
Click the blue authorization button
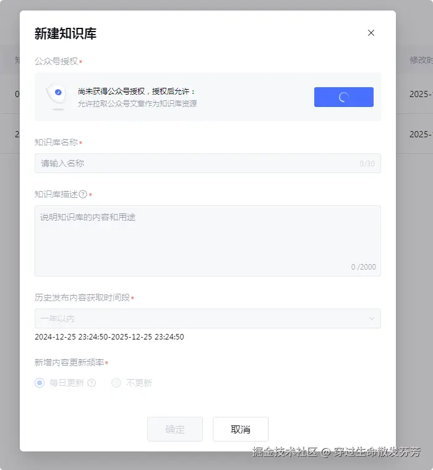pos(344,97)
